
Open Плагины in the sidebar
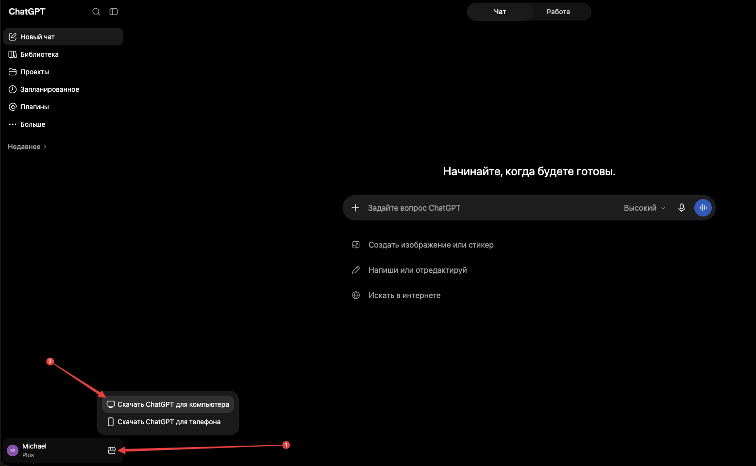coord(63,107)
